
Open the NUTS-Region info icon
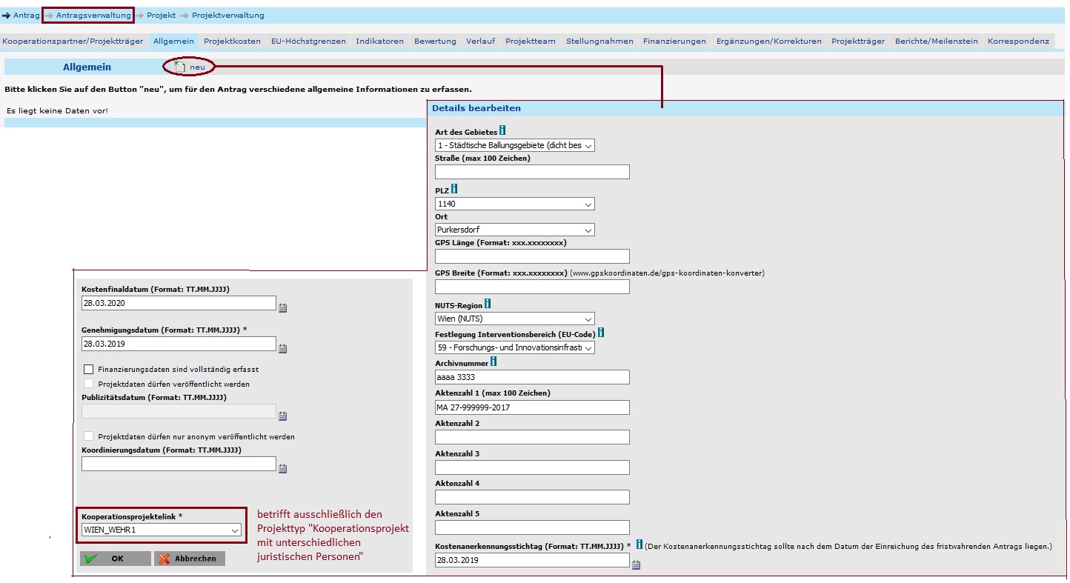click(x=488, y=304)
